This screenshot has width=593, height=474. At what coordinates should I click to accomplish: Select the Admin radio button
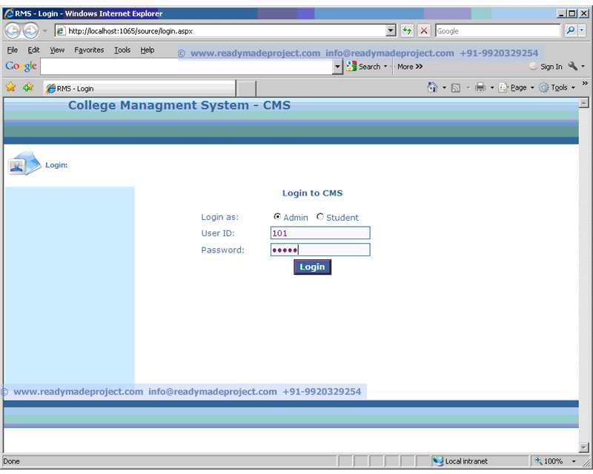(x=277, y=216)
